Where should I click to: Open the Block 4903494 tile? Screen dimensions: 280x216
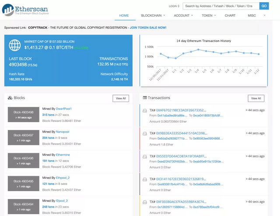tap(24, 206)
